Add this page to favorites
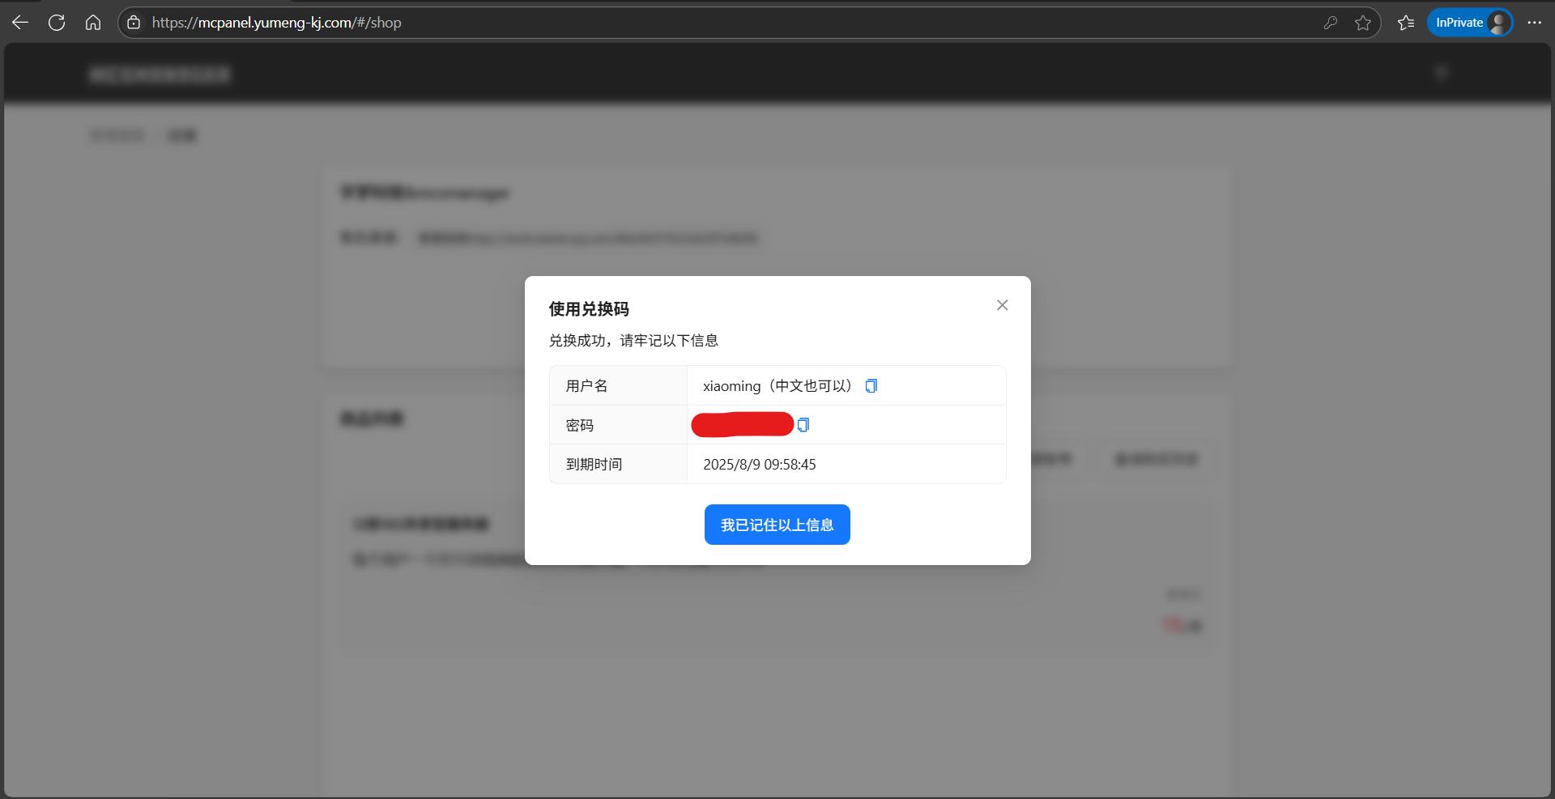The width and height of the screenshot is (1555, 799). 1363,23
